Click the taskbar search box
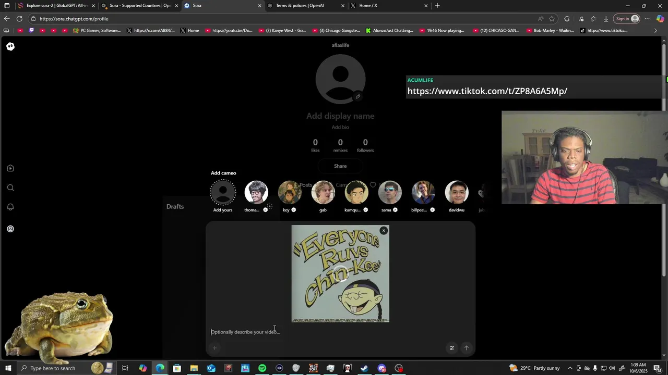 point(68,368)
